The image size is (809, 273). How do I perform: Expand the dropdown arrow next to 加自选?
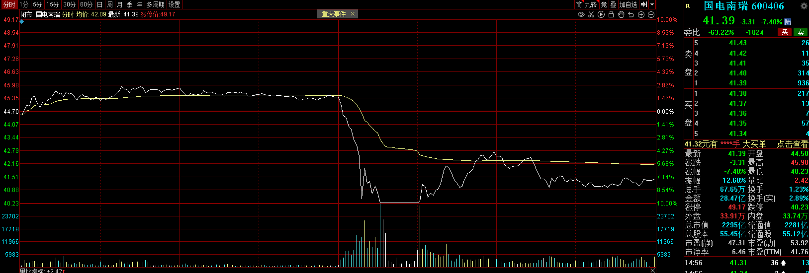pyautogui.click(x=652, y=4)
